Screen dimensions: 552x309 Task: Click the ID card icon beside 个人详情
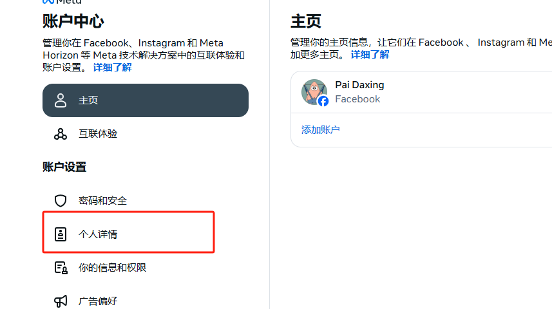pos(61,234)
